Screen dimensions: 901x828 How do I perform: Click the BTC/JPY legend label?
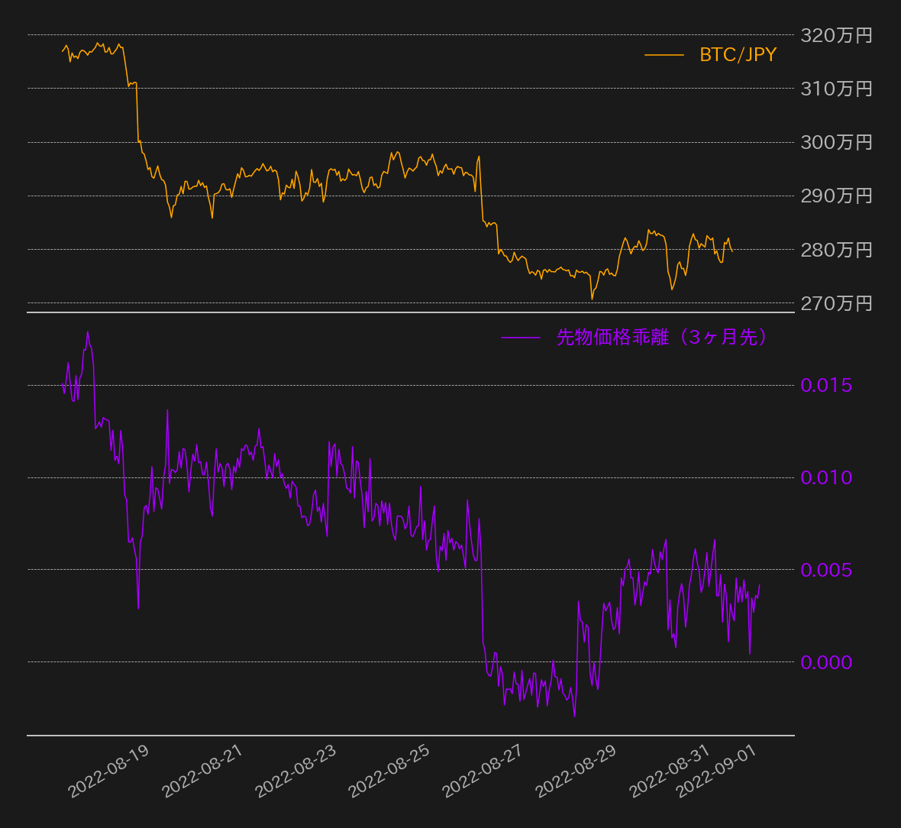pos(738,55)
